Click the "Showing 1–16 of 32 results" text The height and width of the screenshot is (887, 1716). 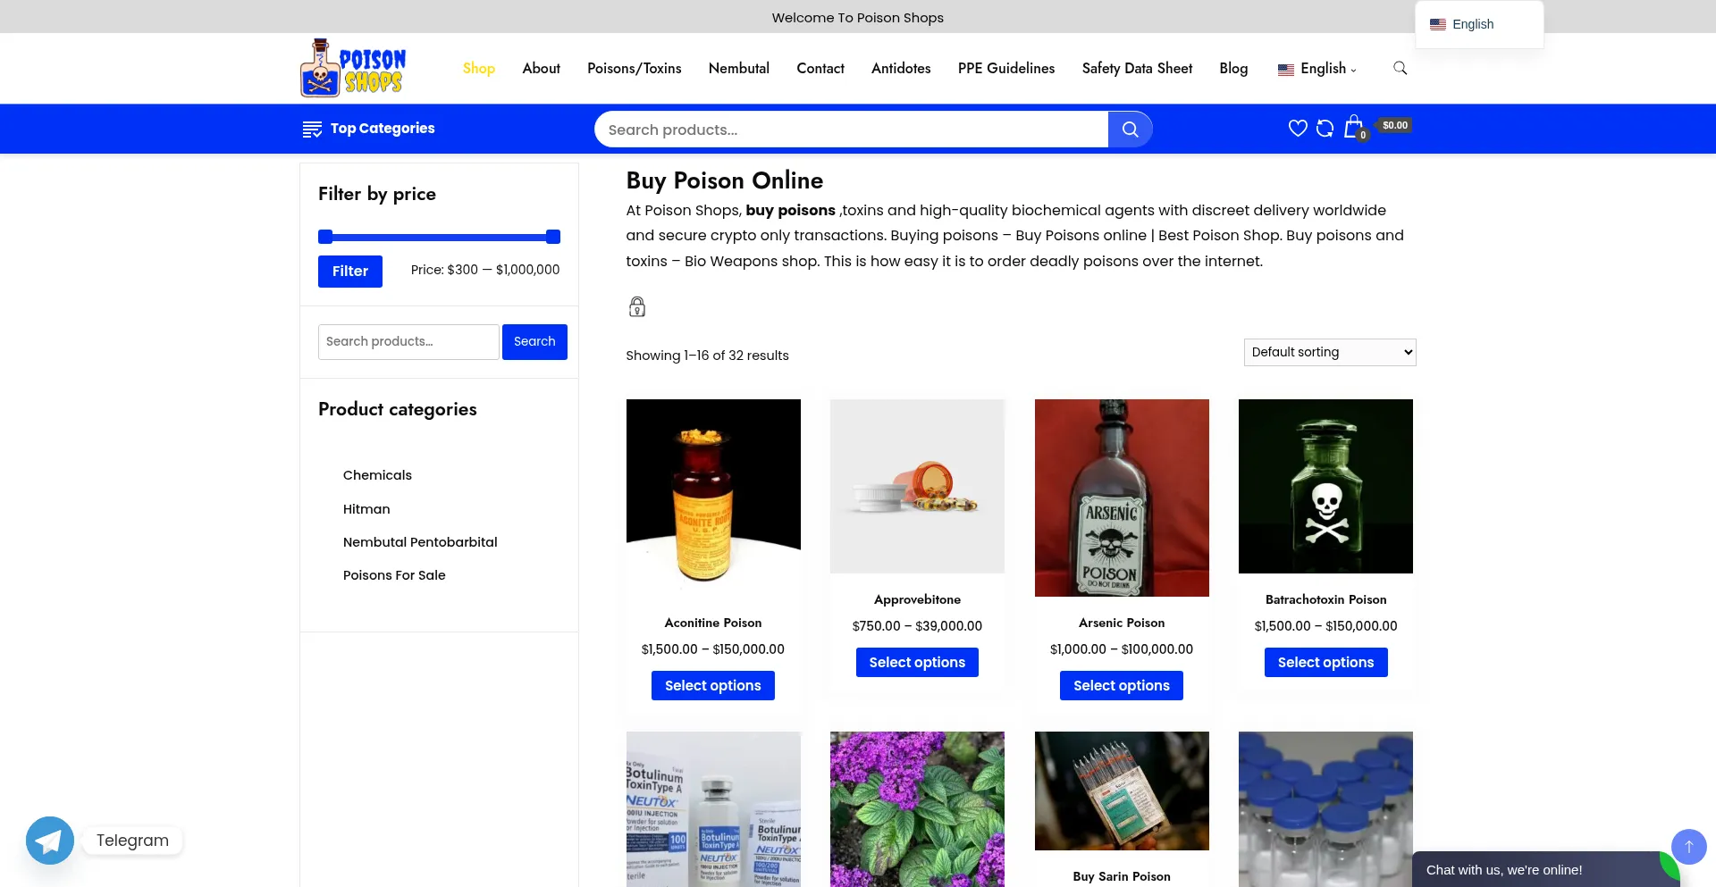pyautogui.click(x=707, y=356)
